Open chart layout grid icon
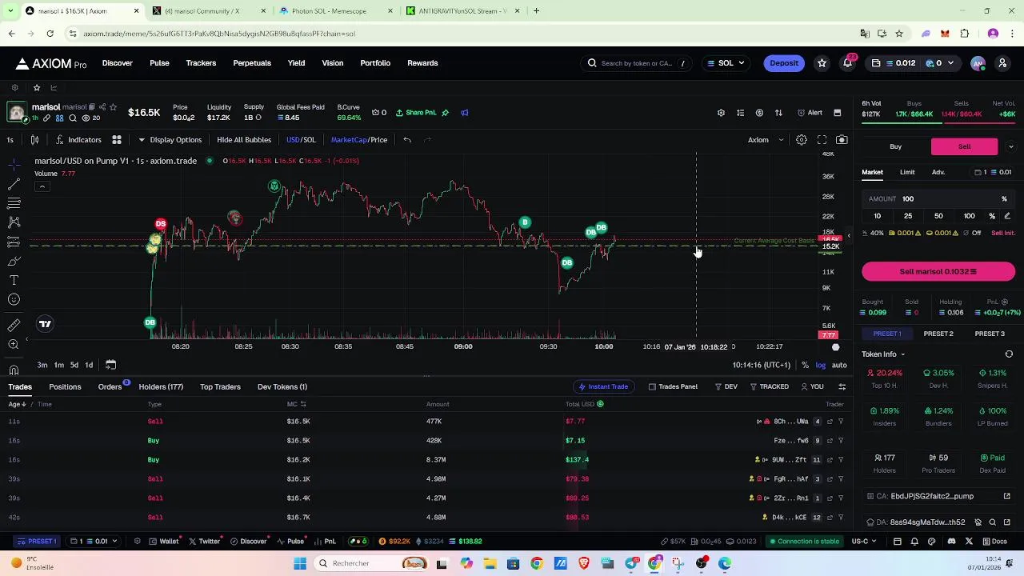 pyautogui.click(x=117, y=140)
